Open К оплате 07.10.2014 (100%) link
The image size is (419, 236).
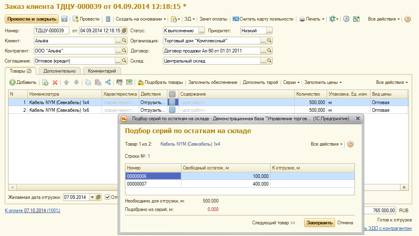pos(33,211)
